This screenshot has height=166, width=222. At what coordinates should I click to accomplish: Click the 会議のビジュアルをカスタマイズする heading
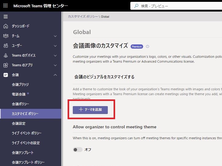pos(104,77)
